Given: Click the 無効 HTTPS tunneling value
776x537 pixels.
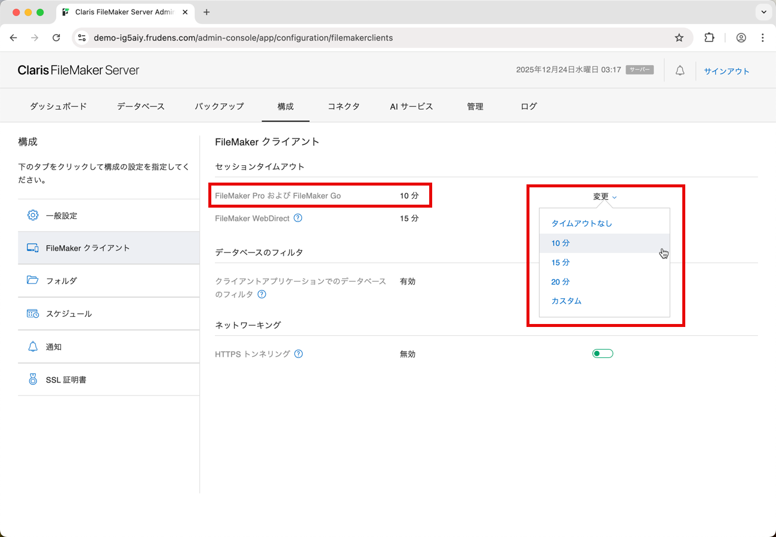Looking at the screenshot, I should (408, 354).
